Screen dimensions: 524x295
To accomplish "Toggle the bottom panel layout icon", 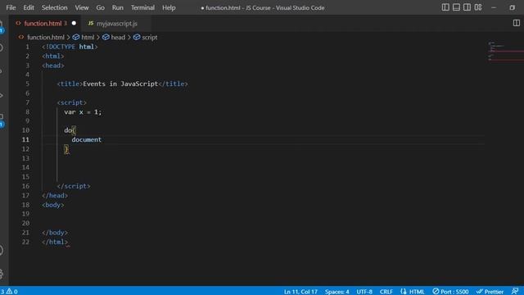I will pyautogui.click(x=456, y=7).
